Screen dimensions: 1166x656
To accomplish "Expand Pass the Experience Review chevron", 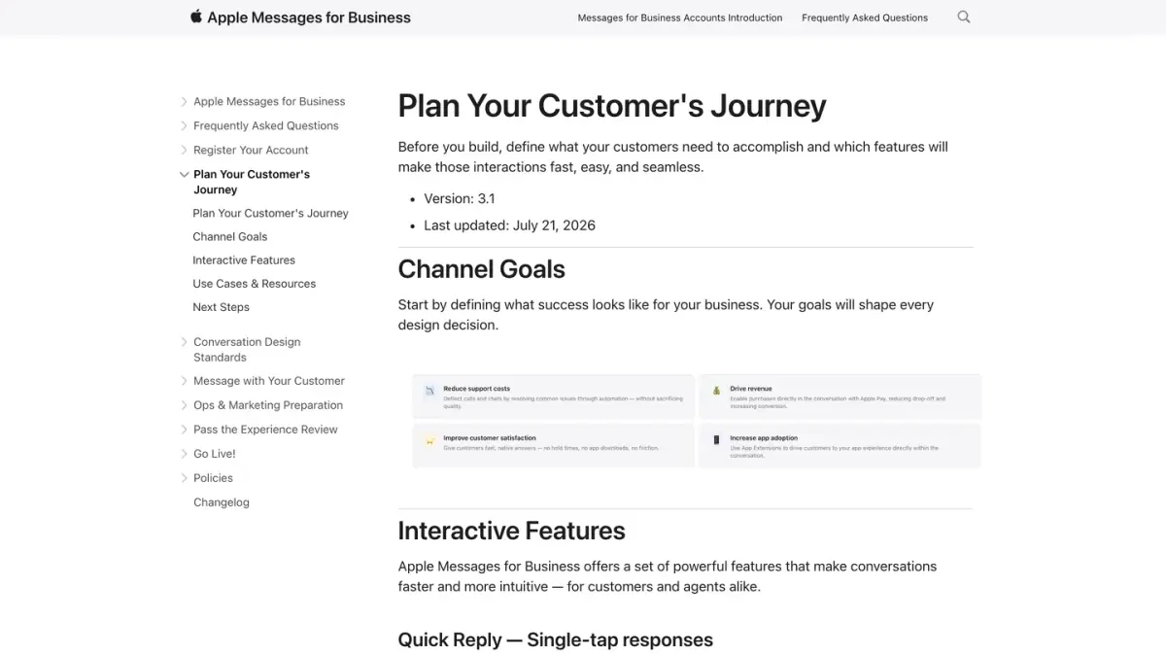I will coord(185,430).
